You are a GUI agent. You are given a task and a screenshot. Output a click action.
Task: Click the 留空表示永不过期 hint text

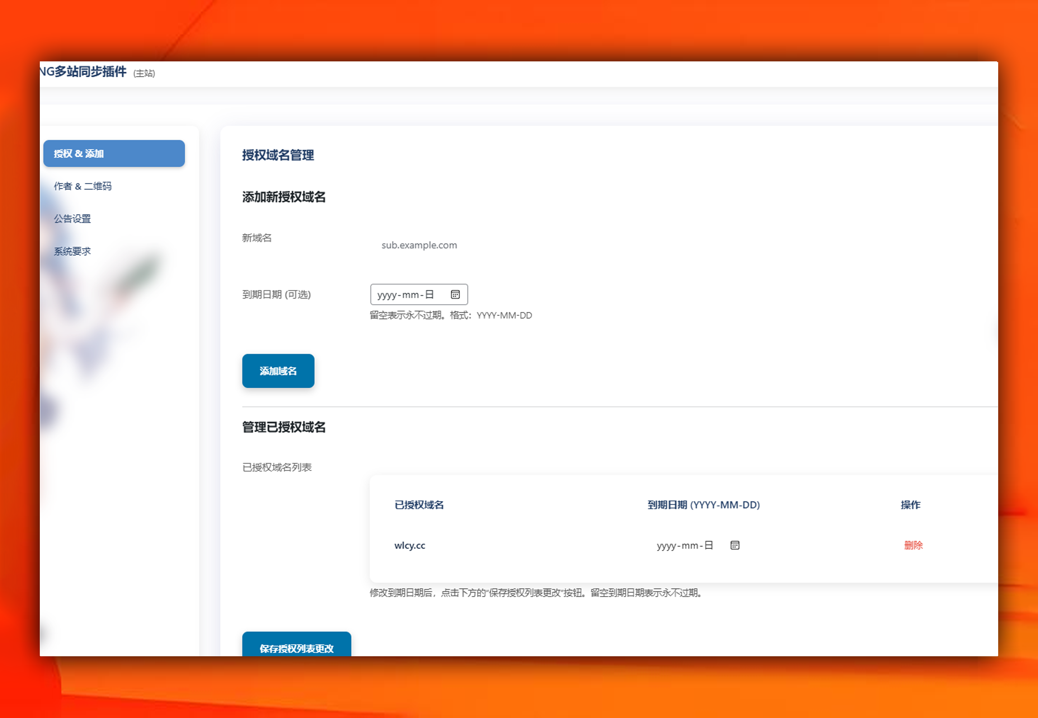451,315
